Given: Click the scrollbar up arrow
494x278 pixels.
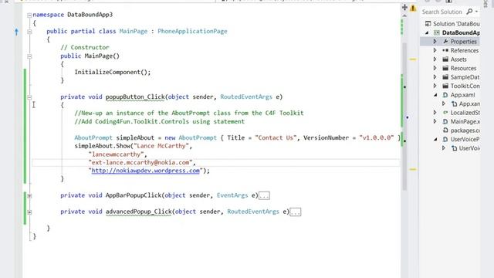Looking at the screenshot, I should click(x=404, y=15).
